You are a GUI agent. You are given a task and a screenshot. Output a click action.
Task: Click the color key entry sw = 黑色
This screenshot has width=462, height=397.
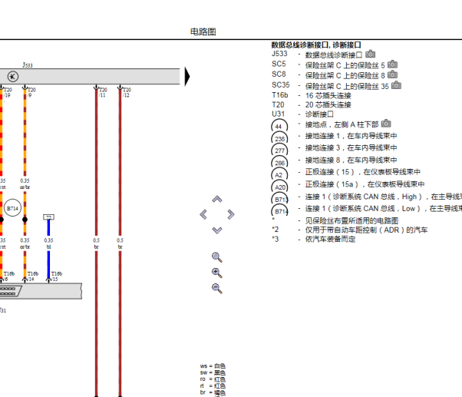tap(213, 373)
